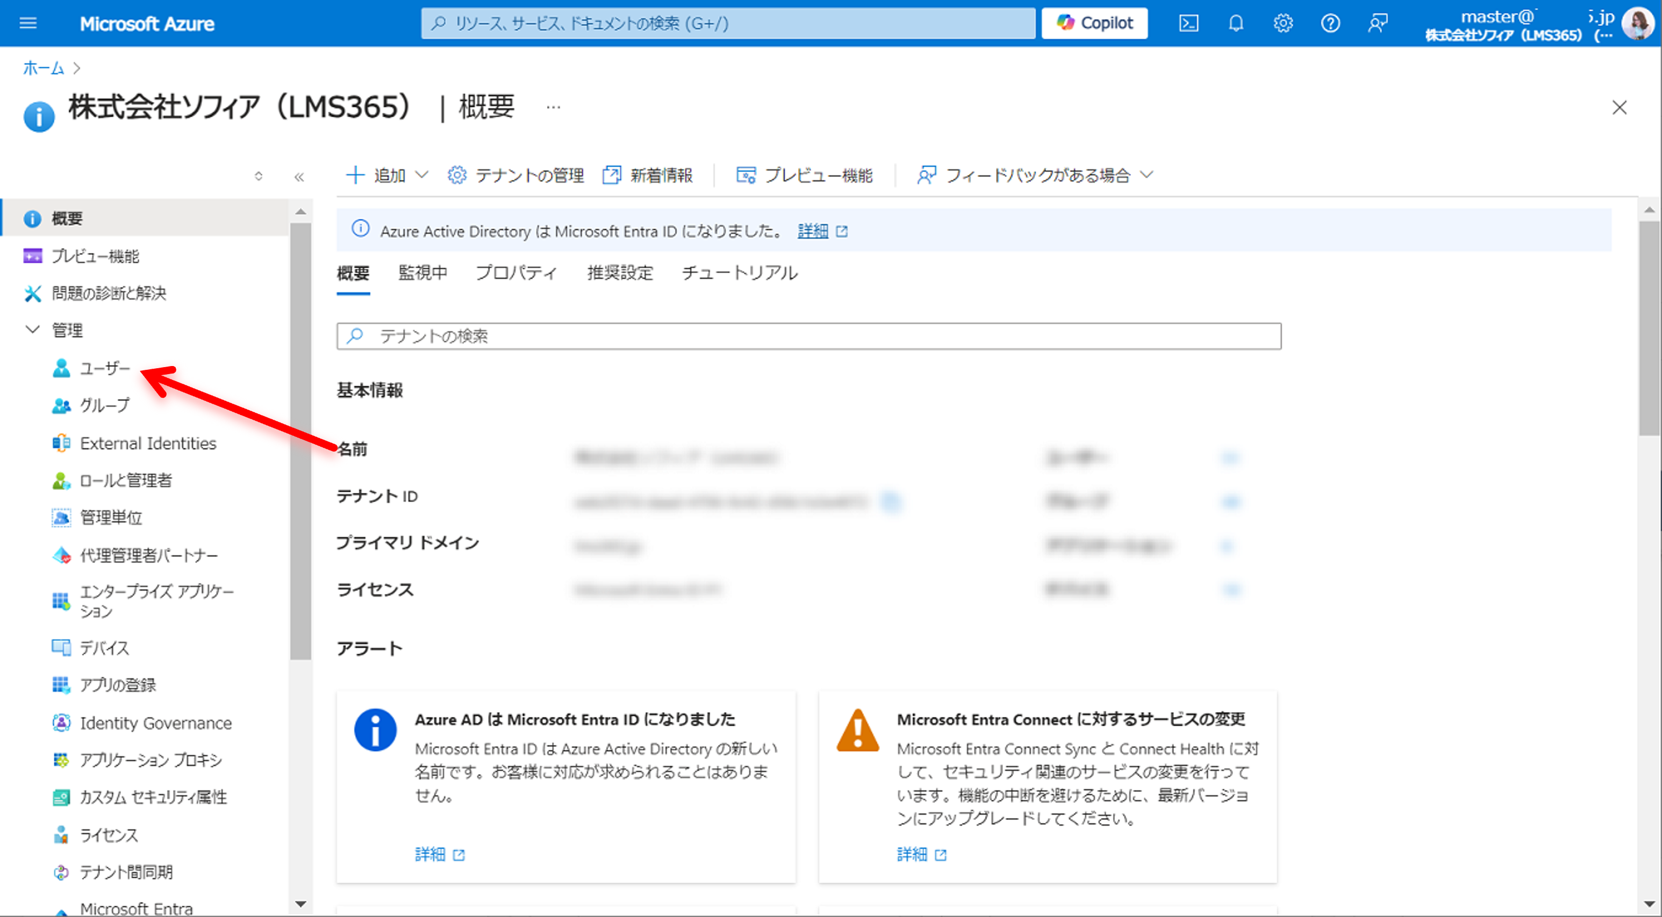Switch to the プロパティ tab
Image resolution: width=1662 pixels, height=917 pixels.
pos(516,273)
